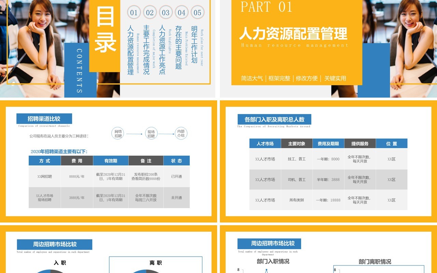Select the 人力资源配置管理 title below PART 01
This screenshot has width=437, height=273.
point(293,34)
